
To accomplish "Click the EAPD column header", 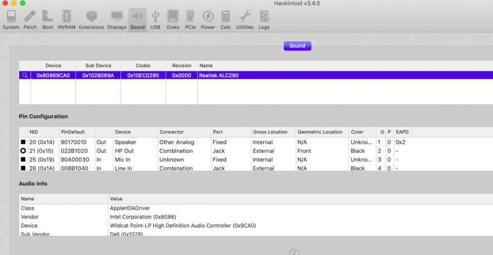I will (x=403, y=132).
